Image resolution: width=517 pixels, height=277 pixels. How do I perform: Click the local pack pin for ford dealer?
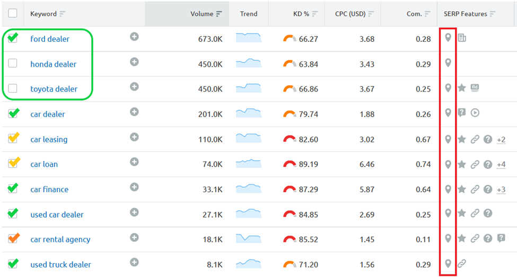click(x=448, y=38)
